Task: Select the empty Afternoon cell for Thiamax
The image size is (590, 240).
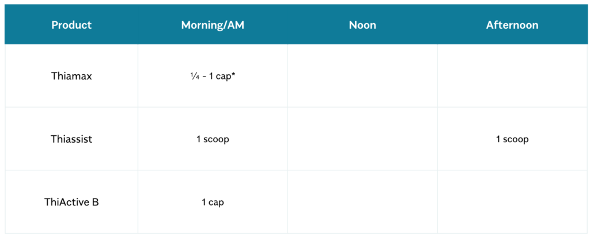Action: point(512,76)
